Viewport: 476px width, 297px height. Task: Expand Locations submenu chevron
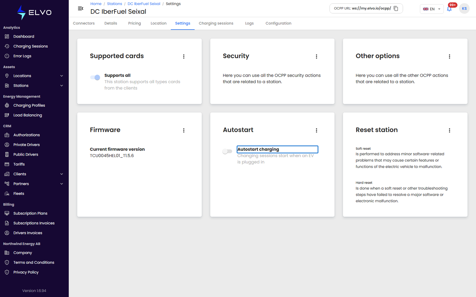62,76
